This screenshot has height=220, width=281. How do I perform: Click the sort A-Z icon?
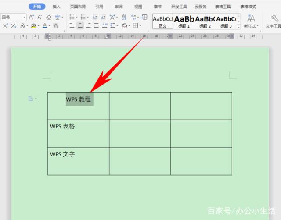coord(124,17)
